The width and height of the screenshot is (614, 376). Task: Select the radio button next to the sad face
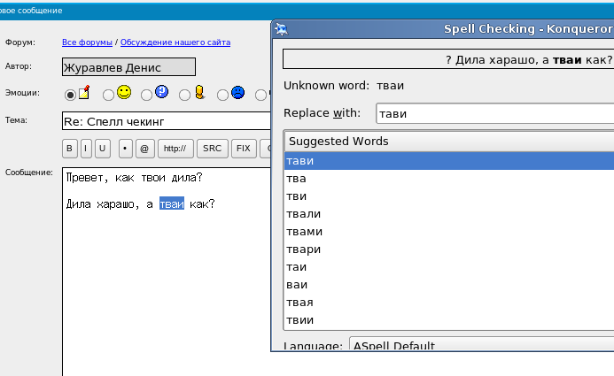tap(222, 95)
